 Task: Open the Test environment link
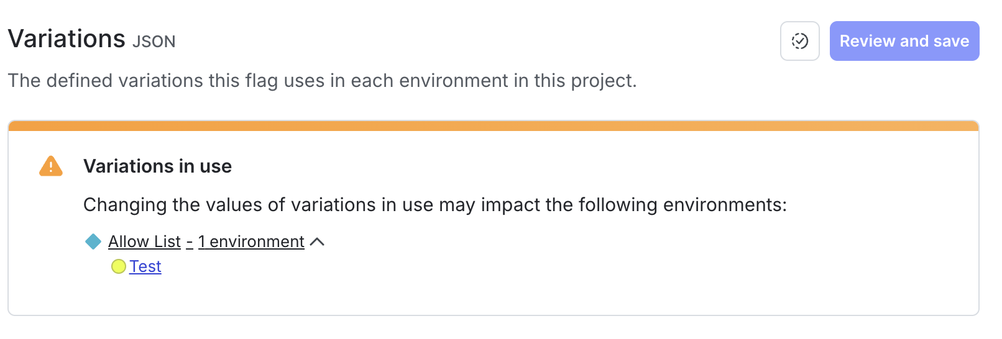click(145, 266)
